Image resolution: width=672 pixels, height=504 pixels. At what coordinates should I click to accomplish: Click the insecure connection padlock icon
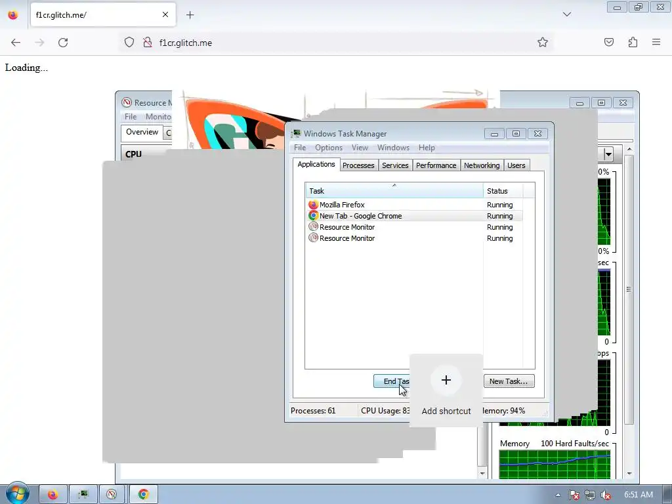click(148, 43)
